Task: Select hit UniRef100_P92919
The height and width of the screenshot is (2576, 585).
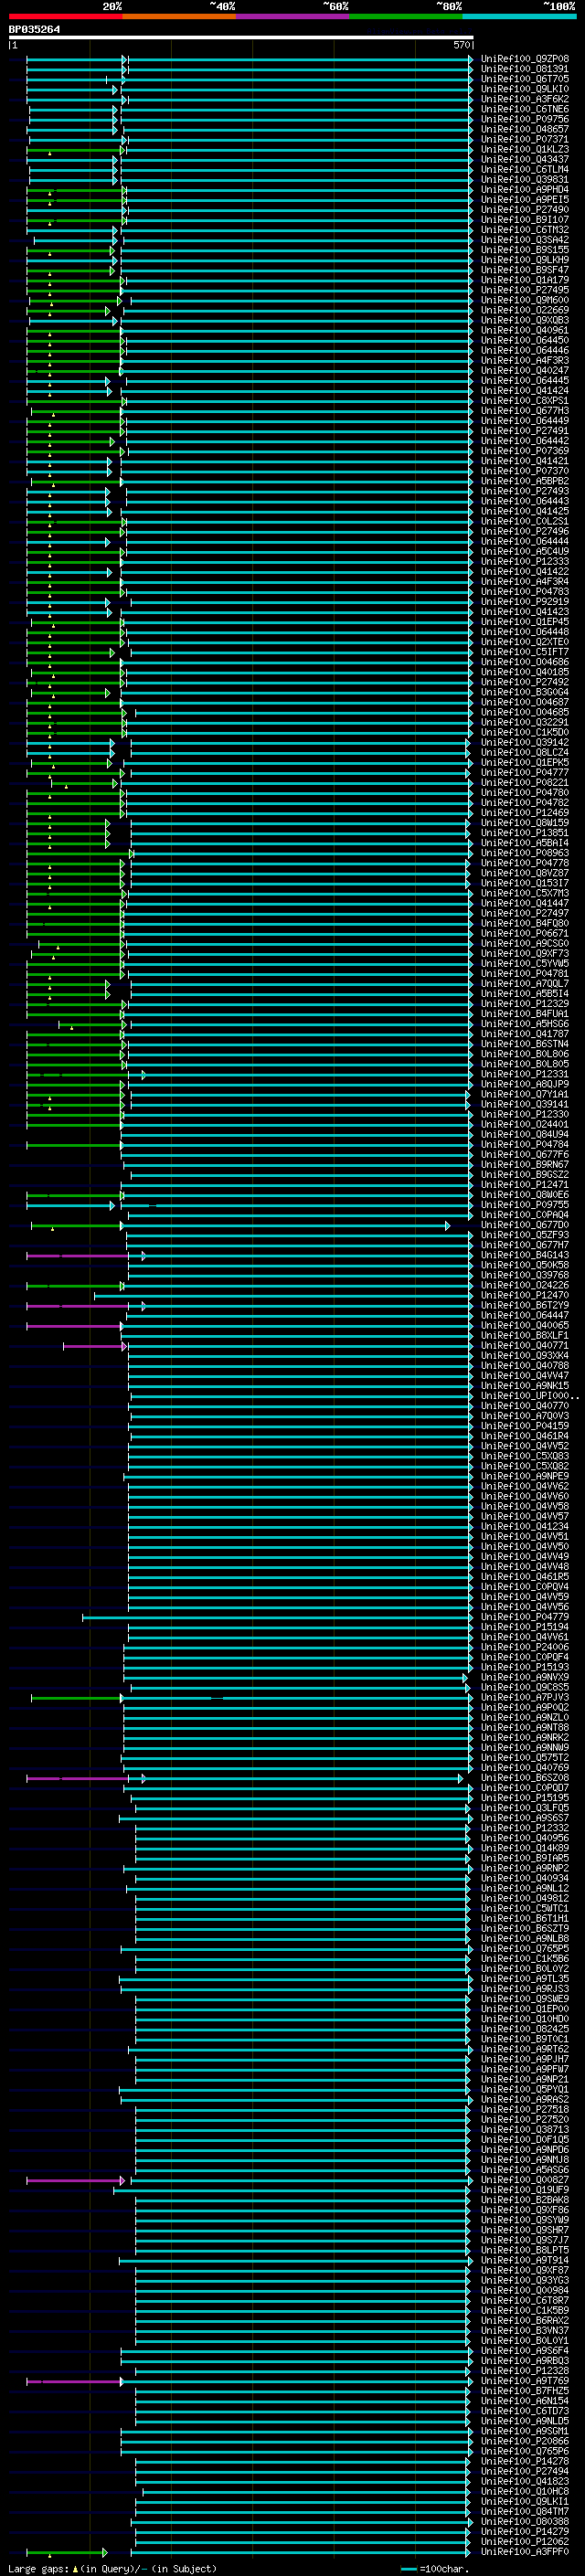Action: click(x=525, y=602)
